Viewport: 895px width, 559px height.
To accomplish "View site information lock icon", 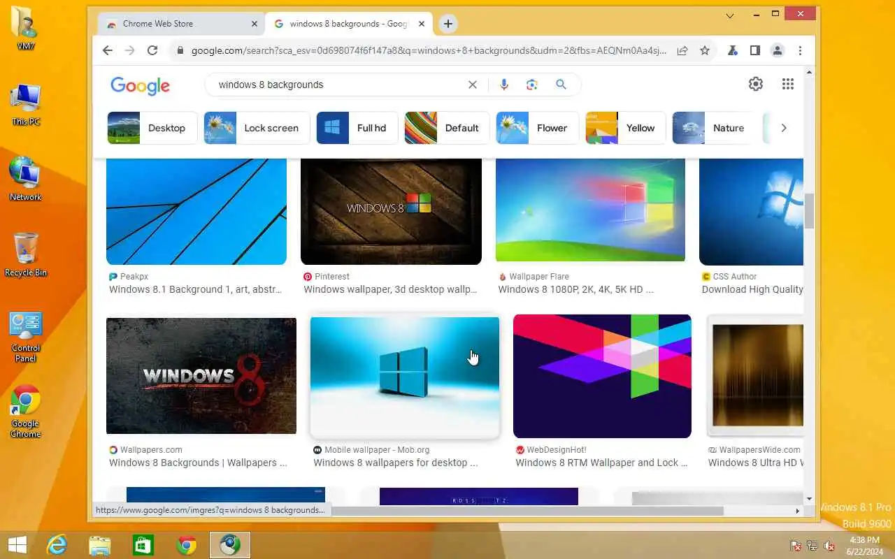I will tap(180, 50).
